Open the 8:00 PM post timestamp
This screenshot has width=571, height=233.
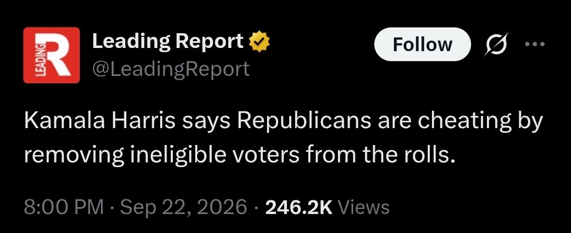coord(64,207)
